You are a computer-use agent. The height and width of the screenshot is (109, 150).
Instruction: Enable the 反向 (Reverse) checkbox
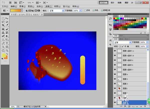tap(85, 11)
